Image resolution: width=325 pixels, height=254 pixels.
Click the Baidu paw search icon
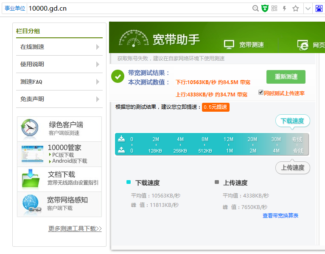point(319,8)
